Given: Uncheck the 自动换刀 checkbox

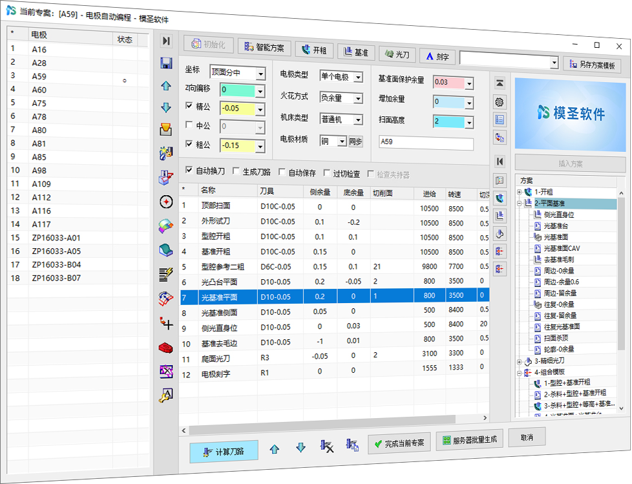Looking at the screenshot, I should pyautogui.click(x=189, y=171).
